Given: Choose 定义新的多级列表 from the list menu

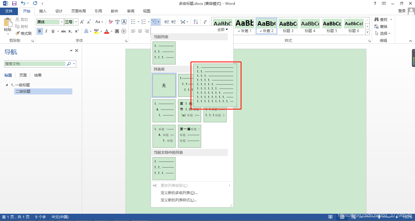Looking at the screenshot, I should pyautogui.click(x=179, y=193).
